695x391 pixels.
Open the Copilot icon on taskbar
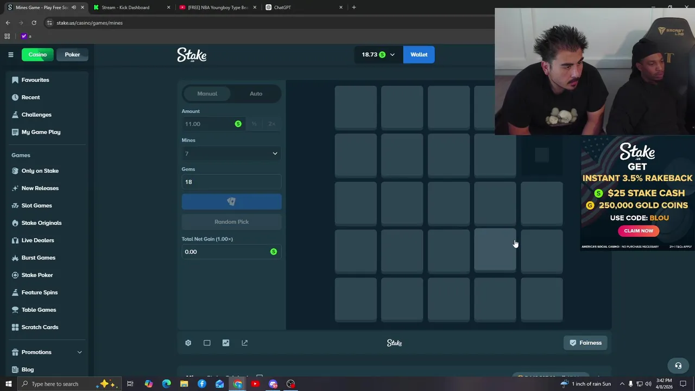point(148,384)
